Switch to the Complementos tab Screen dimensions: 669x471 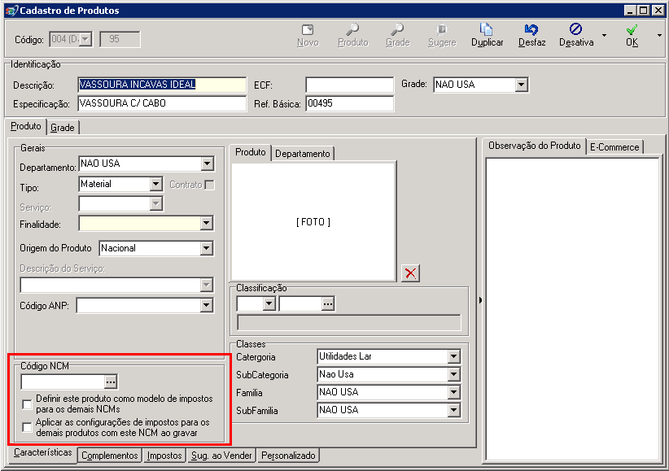110,456
